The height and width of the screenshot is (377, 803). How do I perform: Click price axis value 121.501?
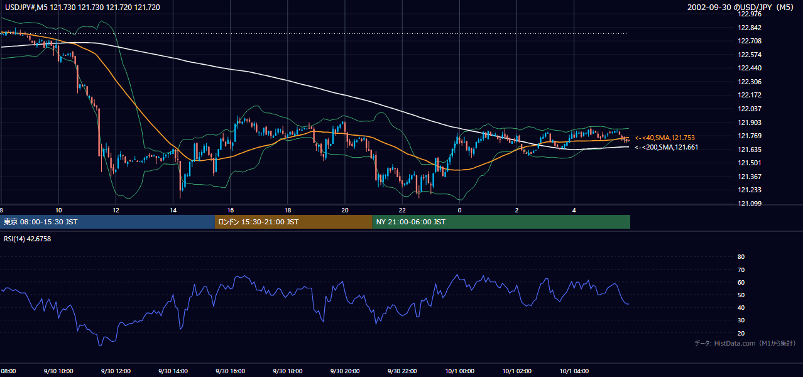click(x=751, y=163)
